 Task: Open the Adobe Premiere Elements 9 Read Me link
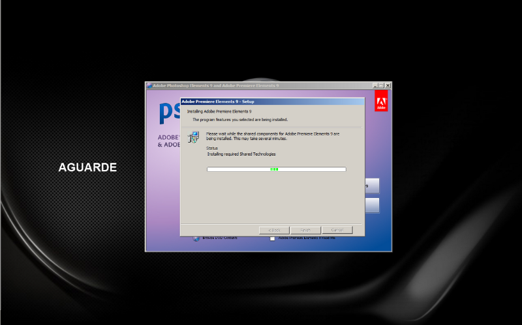tap(307, 238)
